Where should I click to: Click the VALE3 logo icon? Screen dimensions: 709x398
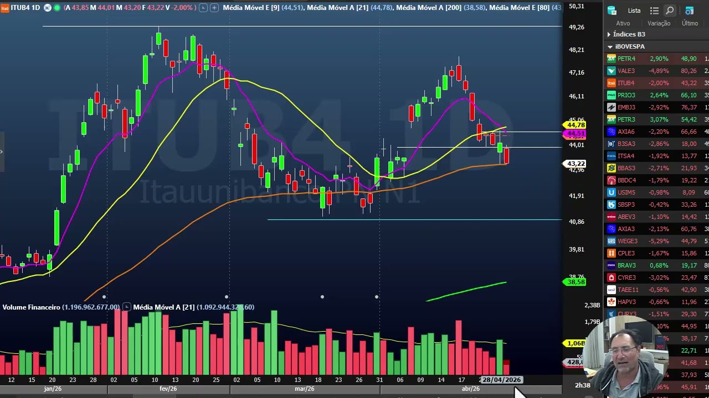click(x=612, y=71)
